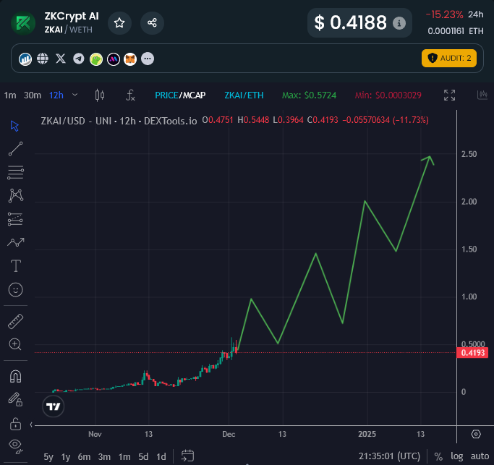Click the Max: $0.5724 value
The width and height of the screenshot is (494, 465).
point(309,95)
